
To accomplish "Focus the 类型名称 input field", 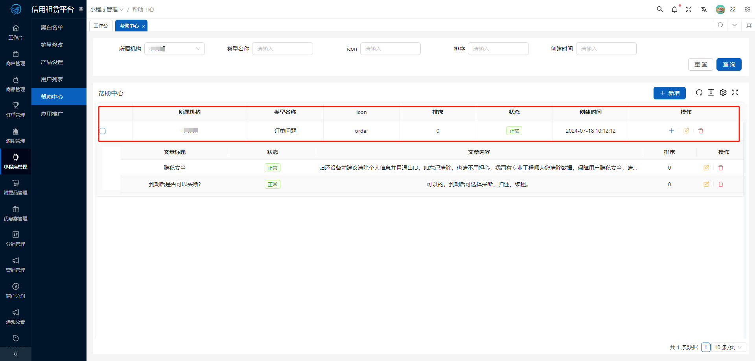I will click(282, 49).
